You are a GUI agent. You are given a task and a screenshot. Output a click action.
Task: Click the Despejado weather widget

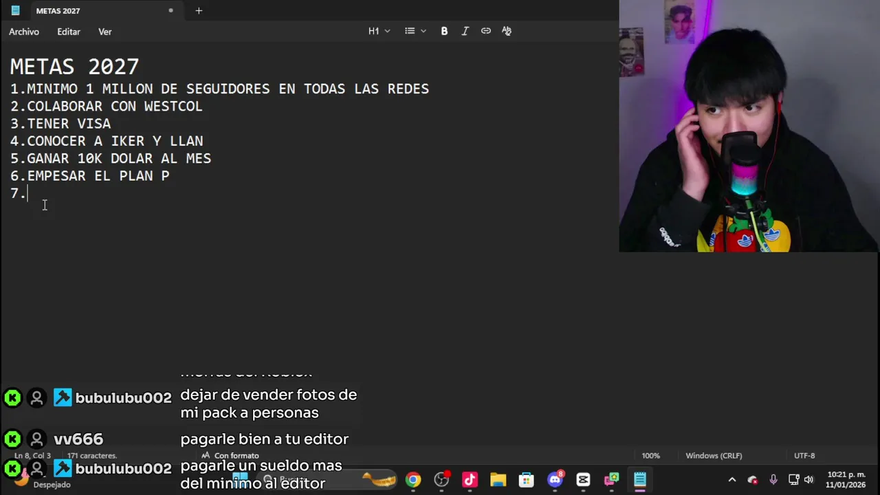(x=41, y=480)
